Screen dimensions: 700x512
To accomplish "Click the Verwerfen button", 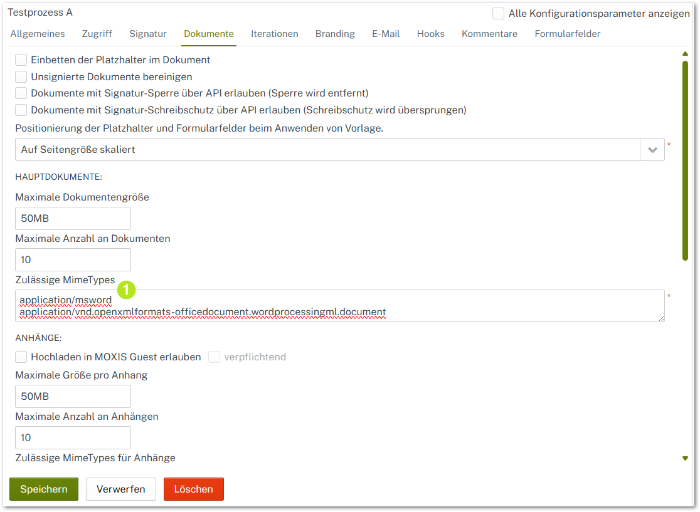I will point(121,489).
